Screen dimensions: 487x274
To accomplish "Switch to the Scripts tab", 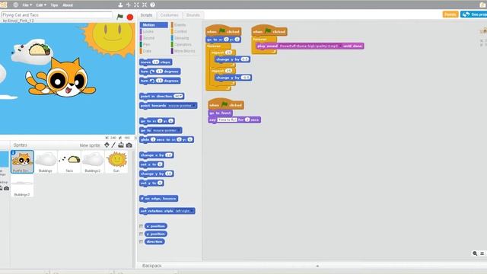I will [146, 15].
